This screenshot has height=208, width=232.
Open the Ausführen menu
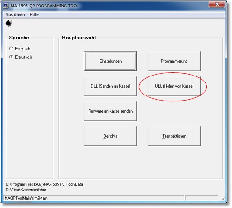click(x=15, y=15)
